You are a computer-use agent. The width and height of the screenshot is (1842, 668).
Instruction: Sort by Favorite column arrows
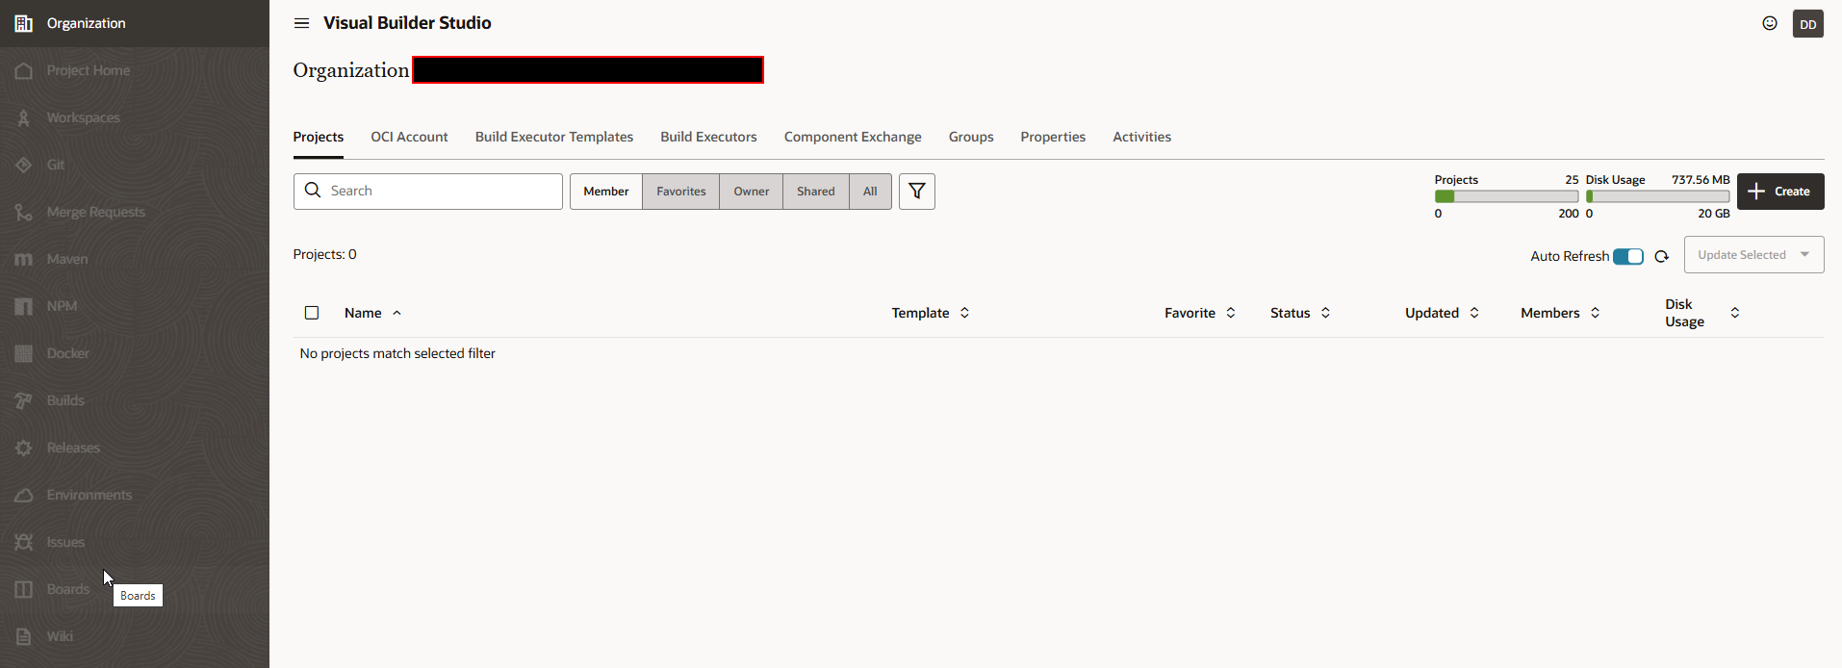click(1231, 313)
